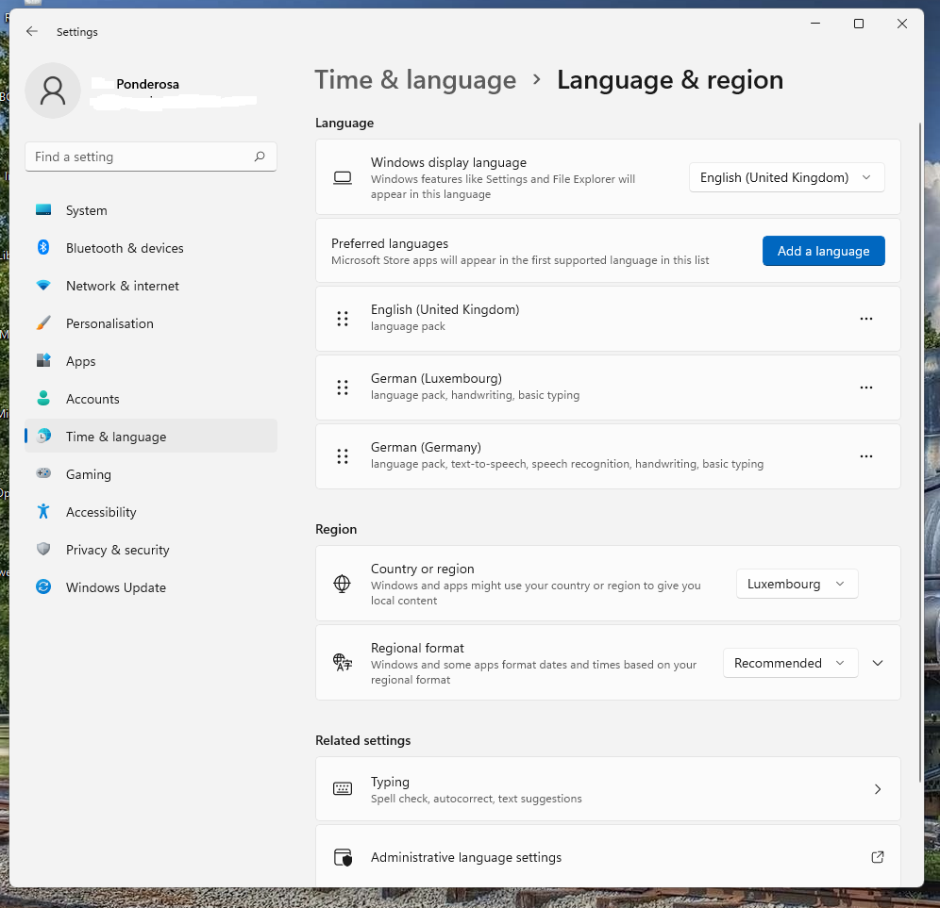Viewport: 940px width, 908px height.
Task: Minimize the Settings window
Action: tap(815, 24)
